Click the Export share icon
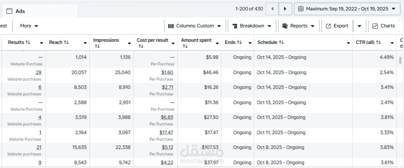The width and height of the screenshot is (404, 168). [x=328, y=26]
